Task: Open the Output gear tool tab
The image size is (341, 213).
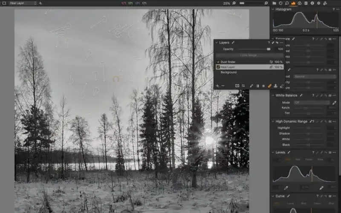Action: (318, 3)
